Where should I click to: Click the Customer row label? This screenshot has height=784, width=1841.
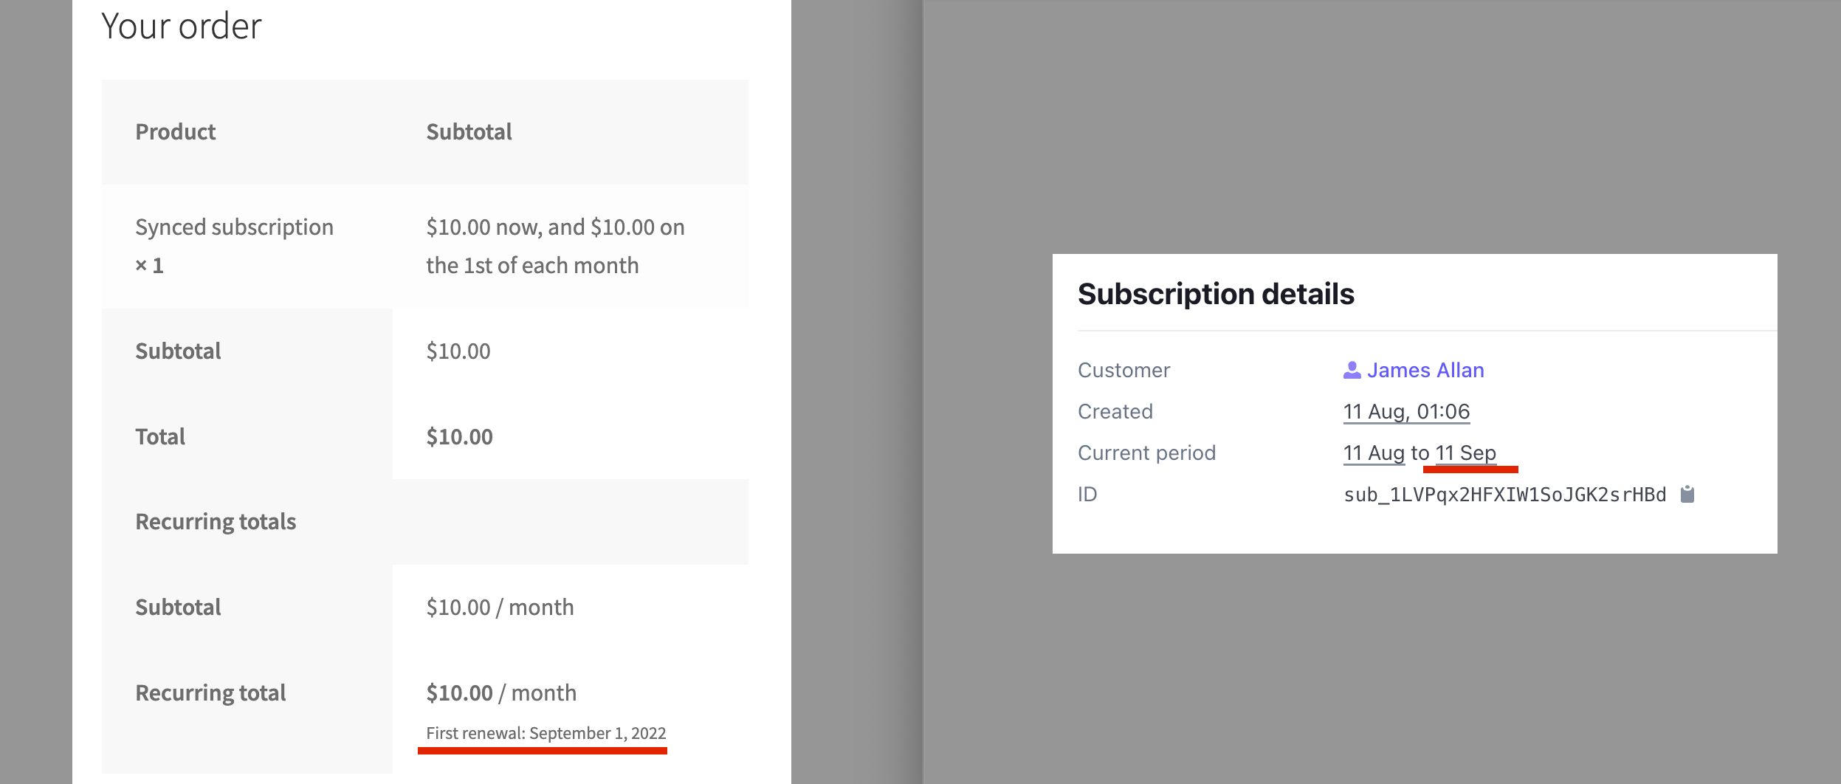(x=1124, y=370)
